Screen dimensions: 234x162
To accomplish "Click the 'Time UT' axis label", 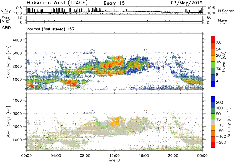I will click(114, 160).
